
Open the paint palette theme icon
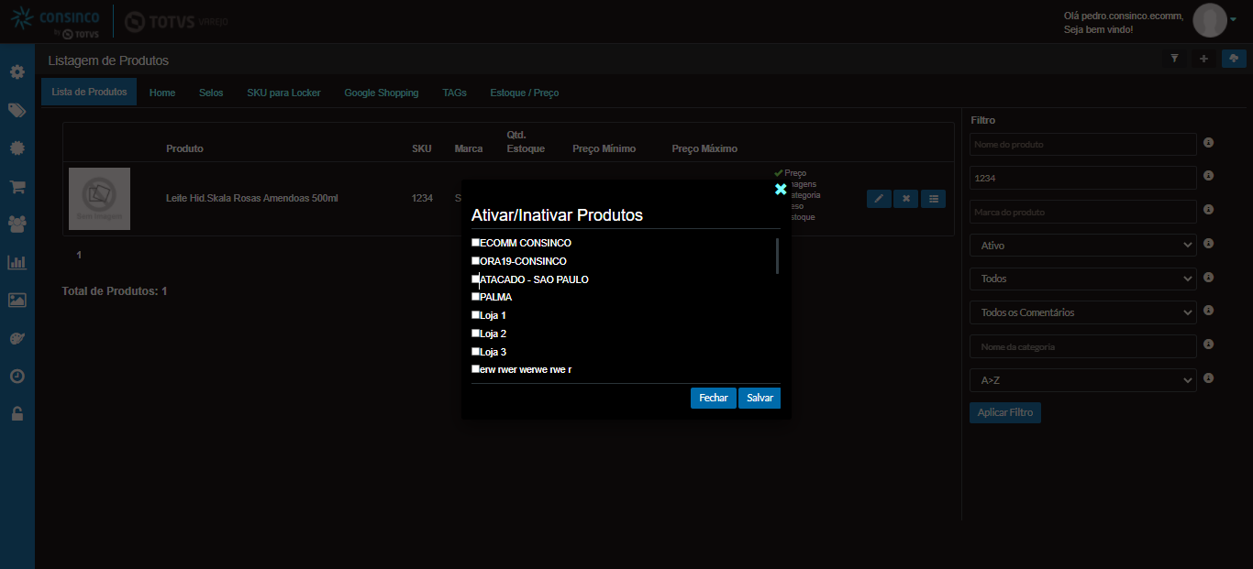pyautogui.click(x=17, y=338)
